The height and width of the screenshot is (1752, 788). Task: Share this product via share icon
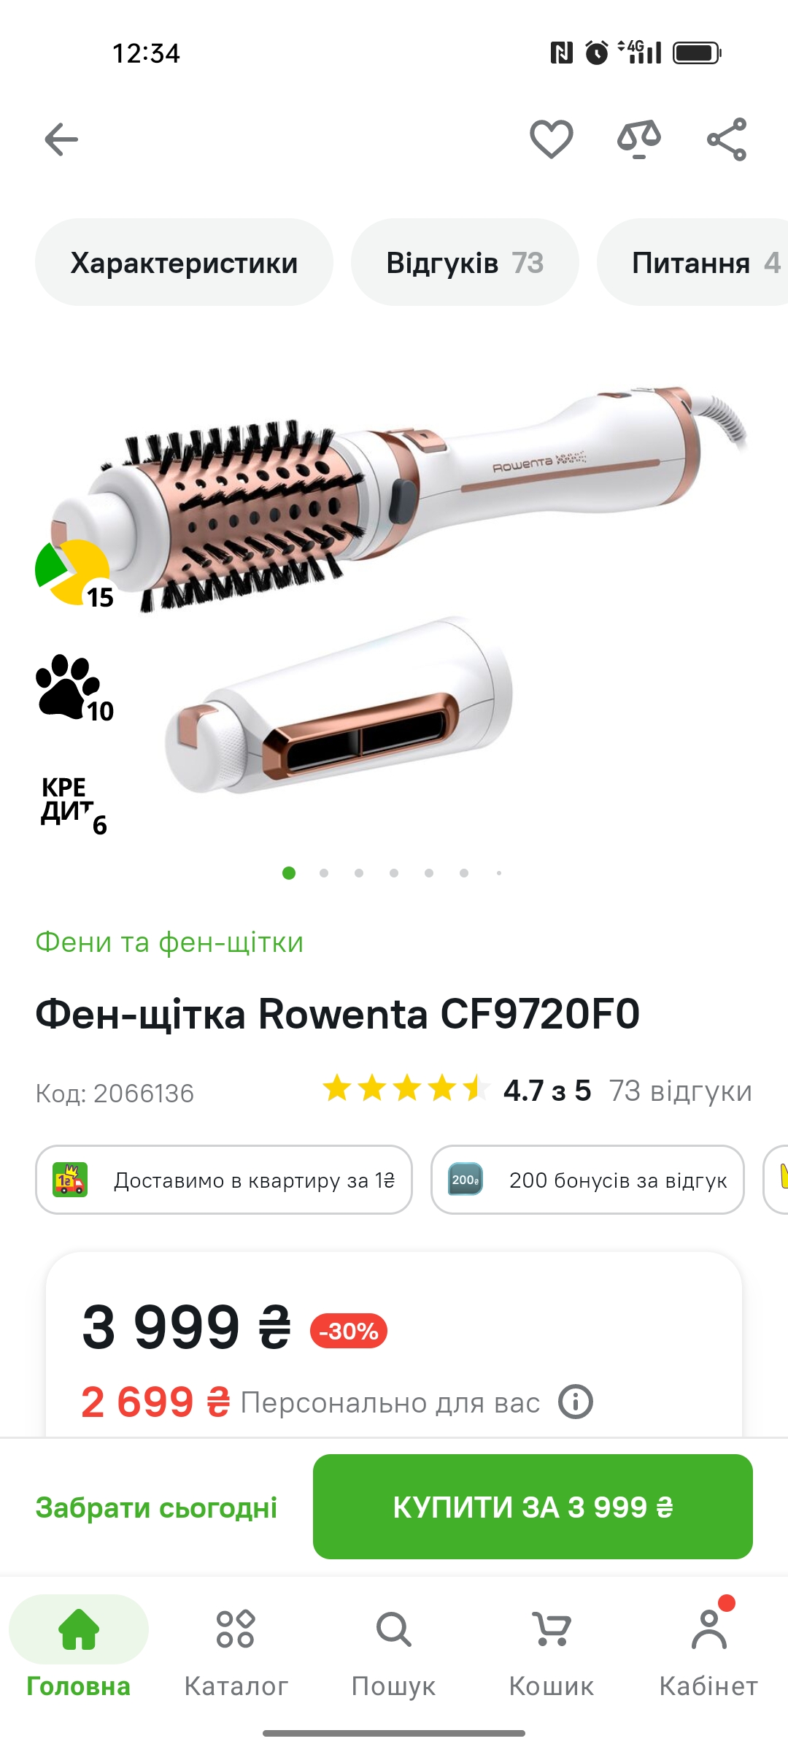coord(727,139)
